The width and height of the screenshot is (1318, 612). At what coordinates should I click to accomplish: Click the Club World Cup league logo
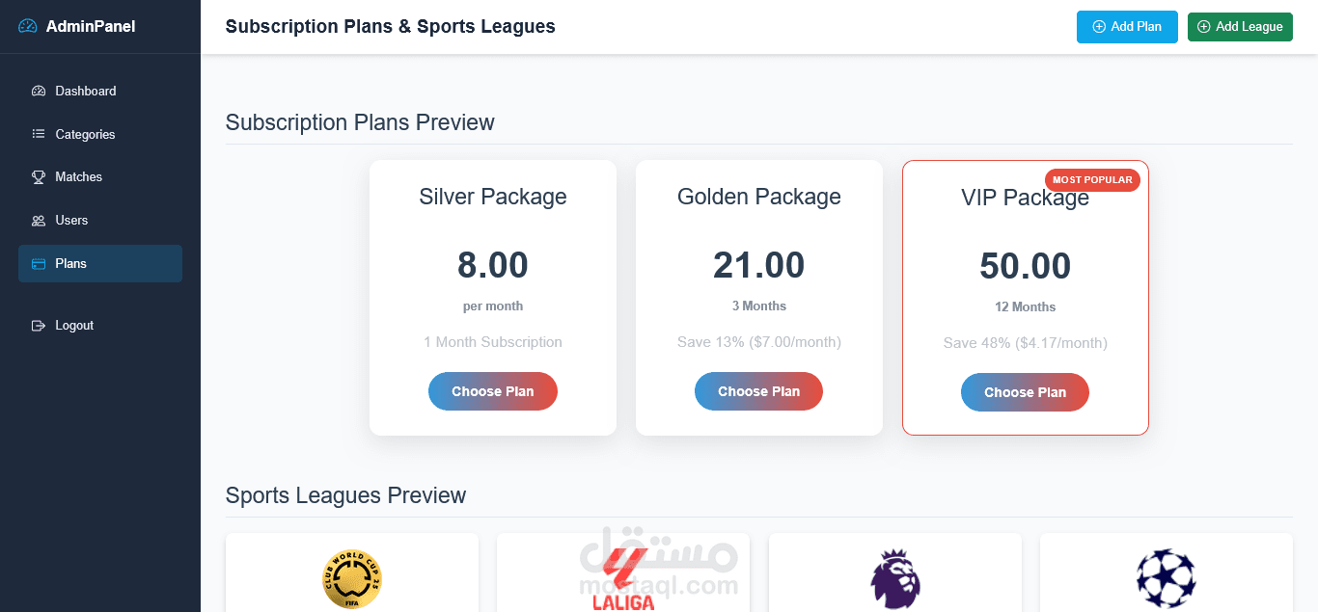352,579
